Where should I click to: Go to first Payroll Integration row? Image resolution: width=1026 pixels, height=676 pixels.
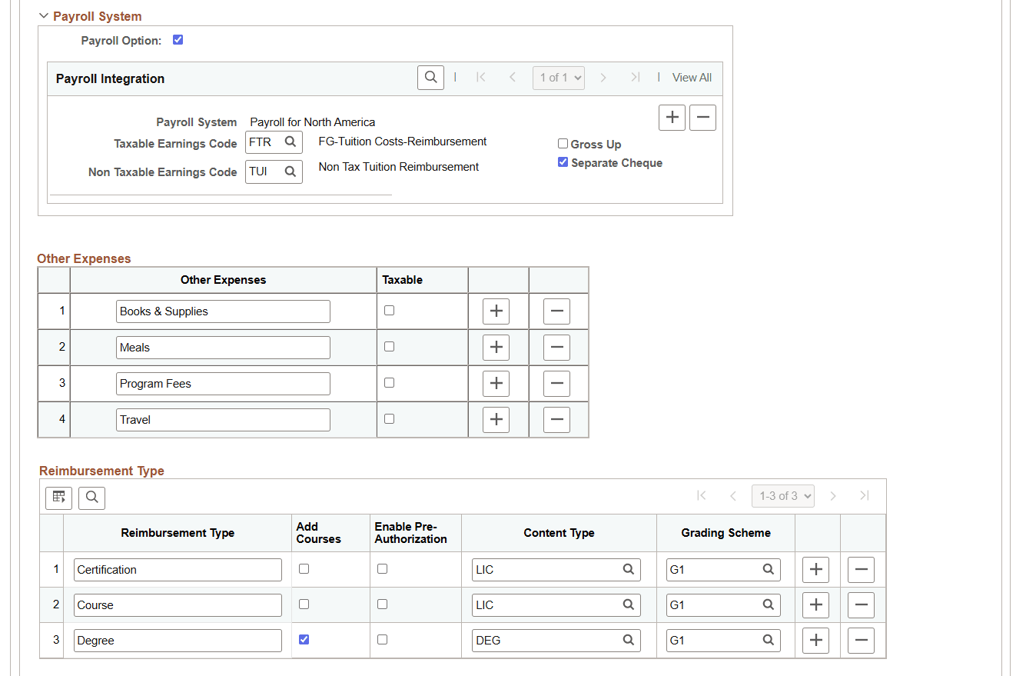pyautogui.click(x=480, y=77)
